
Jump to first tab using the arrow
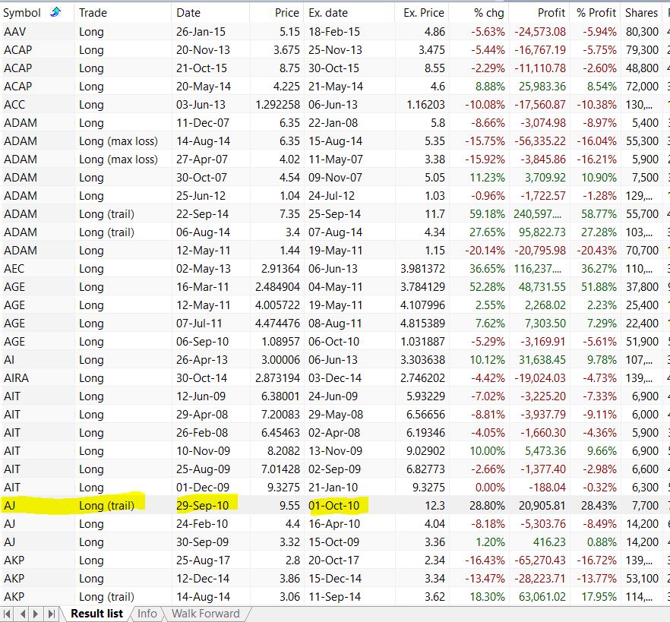click(x=8, y=613)
